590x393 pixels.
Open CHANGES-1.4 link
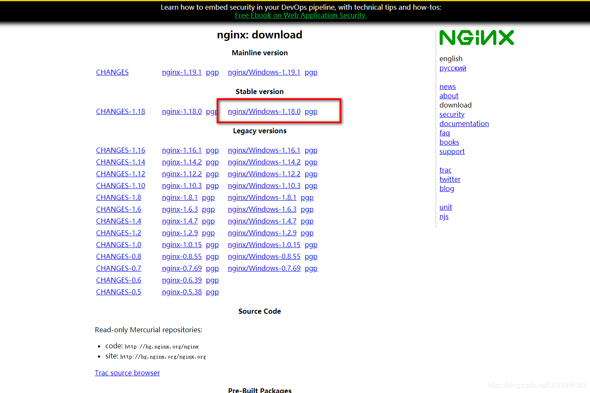point(118,221)
